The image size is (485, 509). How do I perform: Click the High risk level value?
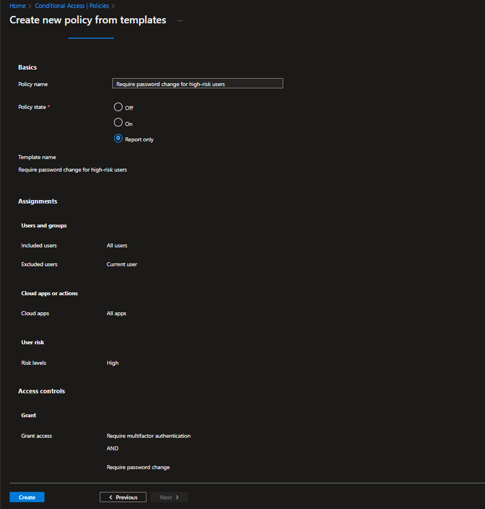click(112, 363)
